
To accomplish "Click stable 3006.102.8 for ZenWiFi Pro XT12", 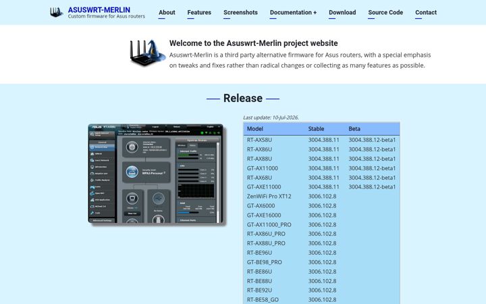I will click(323, 197).
